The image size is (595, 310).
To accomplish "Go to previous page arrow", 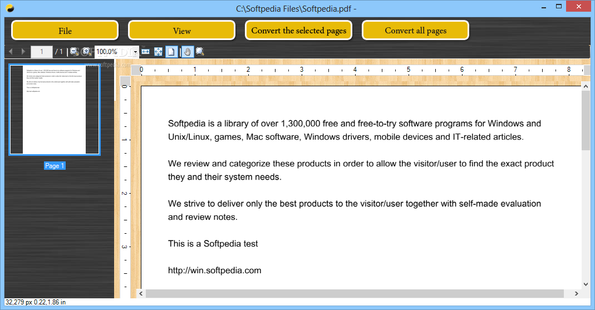I will pos(11,52).
